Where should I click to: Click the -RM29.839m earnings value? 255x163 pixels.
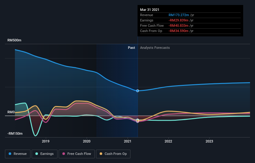[x=178, y=20]
